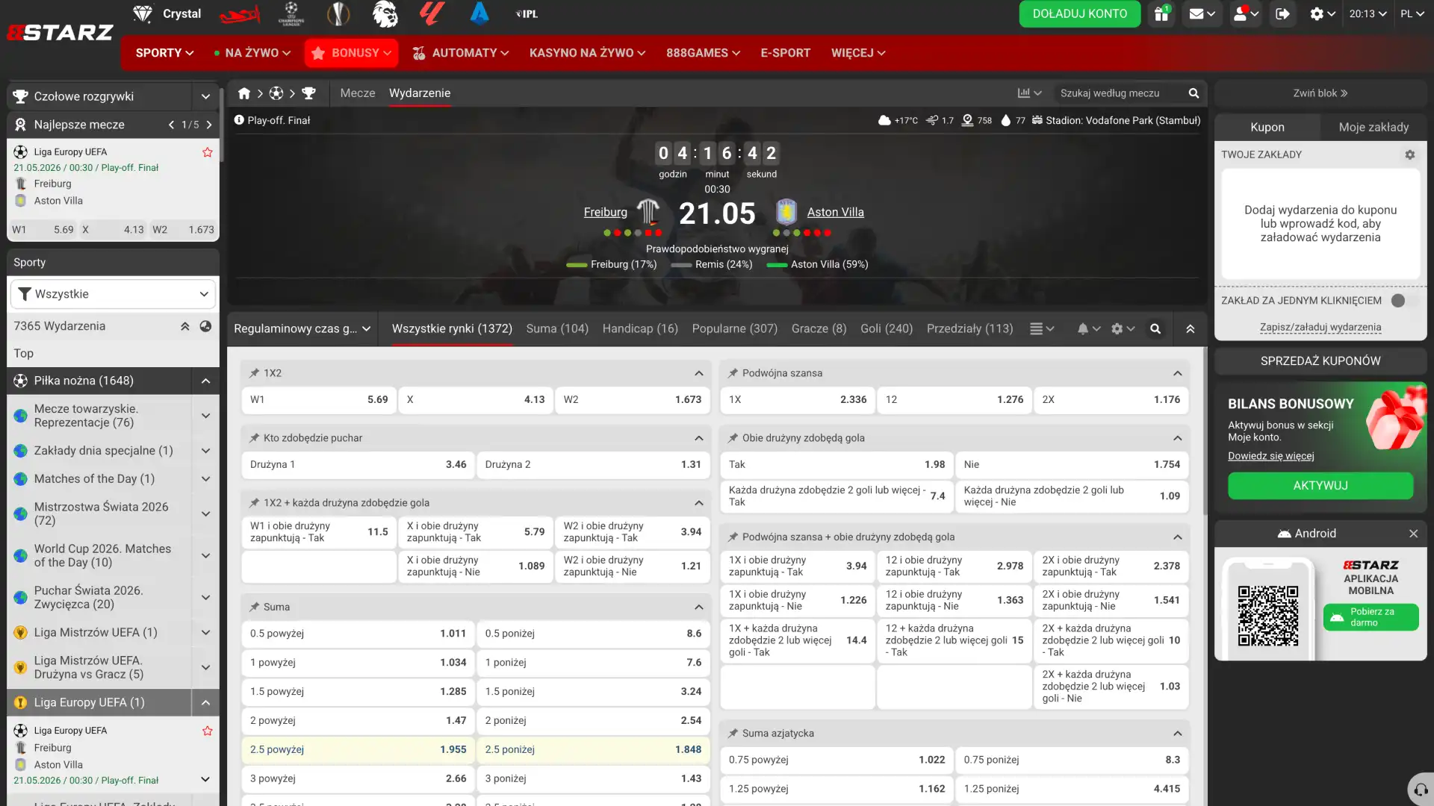Collapse bet slip with Zwiń blok

click(x=1320, y=93)
